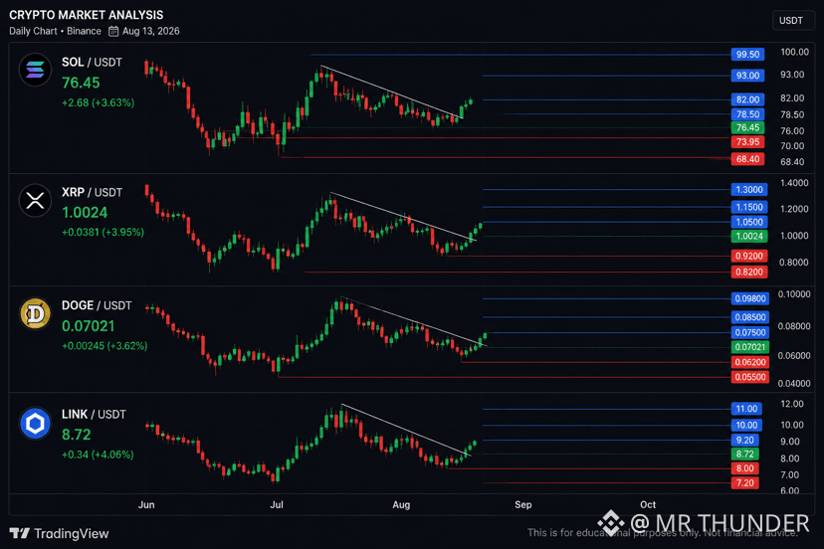Click the 1.0500 XRP resistance label
824x549 pixels.
(749, 222)
